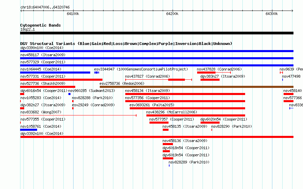This screenshot has height=189, width=303.
Task: Select nsv458135 (Itsara2009) label
Action: click(x=185, y=126)
